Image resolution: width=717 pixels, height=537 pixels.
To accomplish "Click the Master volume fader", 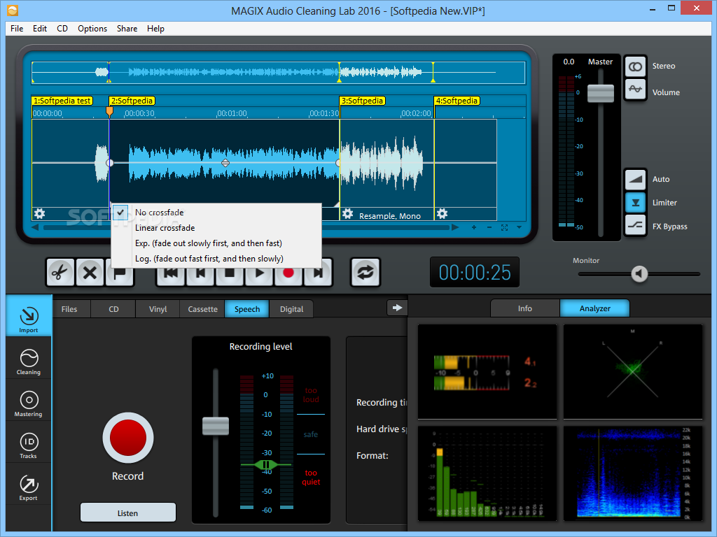I will click(x=600, y=93).
